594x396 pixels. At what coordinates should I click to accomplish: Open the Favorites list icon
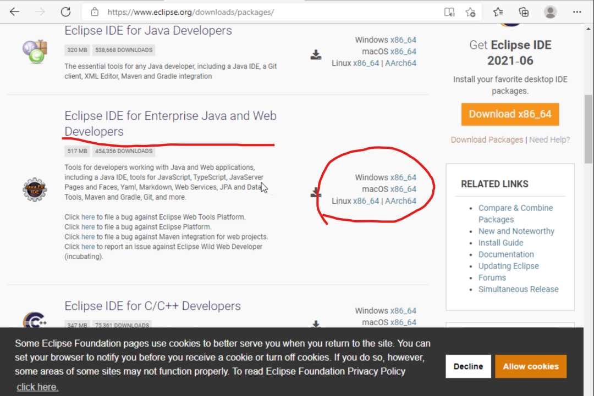[498, 12]
